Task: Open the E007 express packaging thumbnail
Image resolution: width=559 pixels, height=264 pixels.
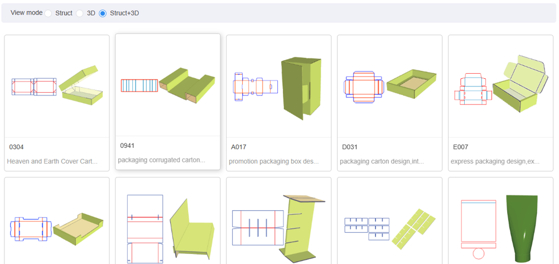Action: click(500, 86)
